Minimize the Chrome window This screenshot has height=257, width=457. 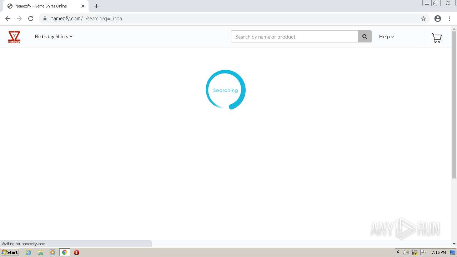click(x=427, y=3)
